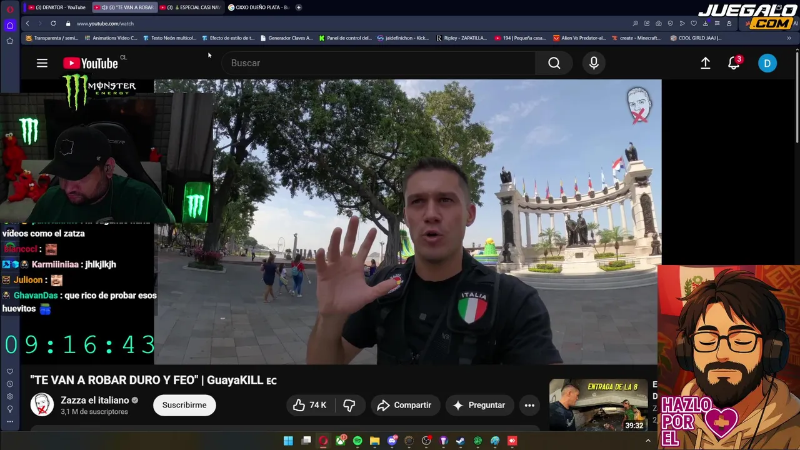Screen dimensions: 800x450
Task: Open Ripley - ZAPATILLA bookmark
Action: 461,38
